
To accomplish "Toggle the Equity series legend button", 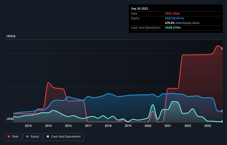I will tap(33, 137).
